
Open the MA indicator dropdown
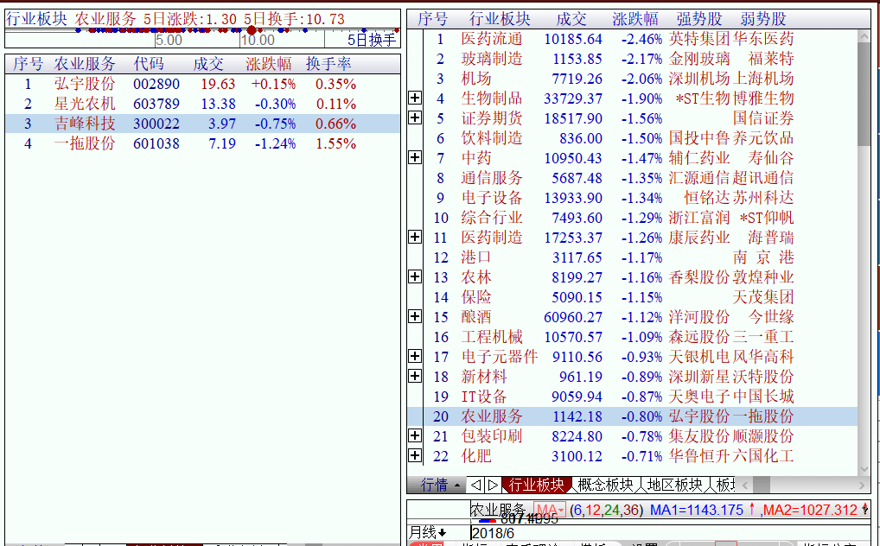(550, 510)
